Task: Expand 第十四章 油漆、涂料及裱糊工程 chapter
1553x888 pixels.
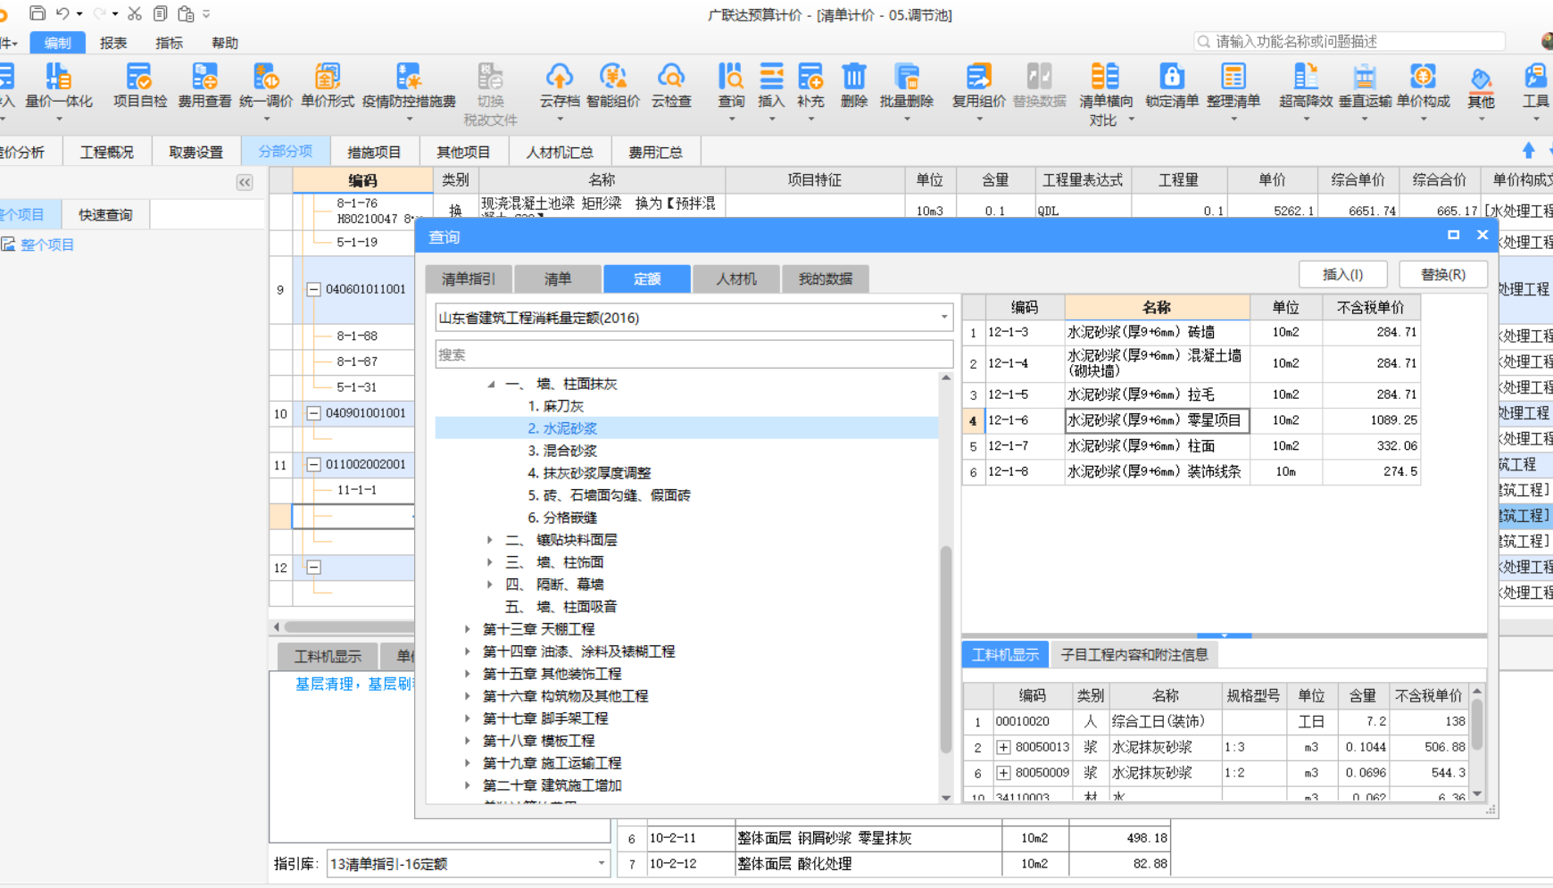Action: pyautogui.click(x=468, y=651)
